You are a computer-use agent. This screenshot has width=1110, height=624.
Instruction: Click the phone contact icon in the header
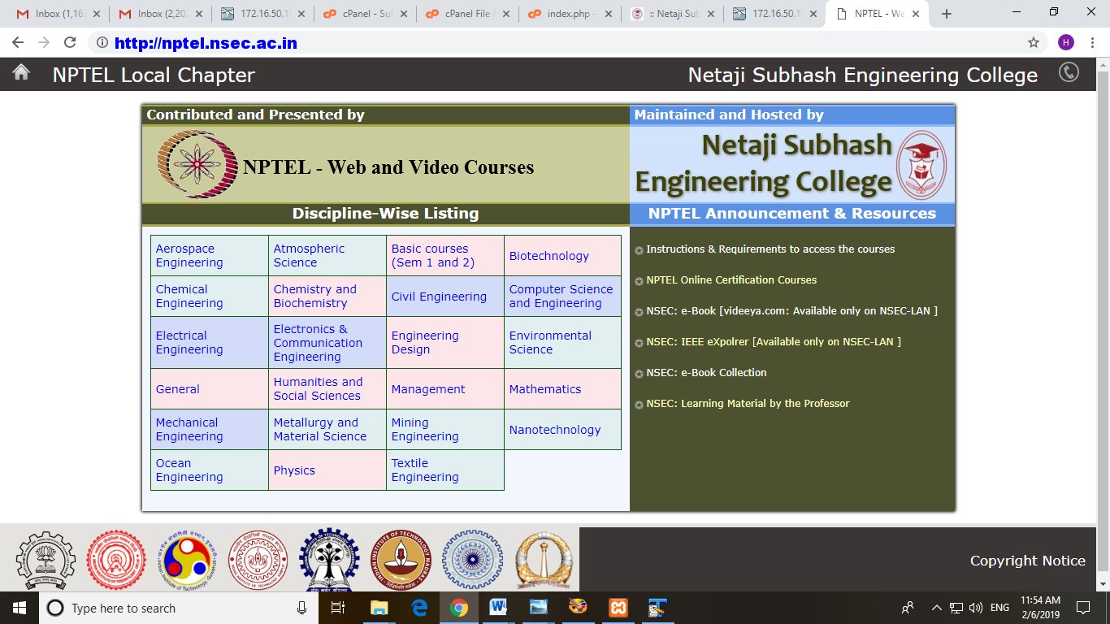pyautogui.click(x=1069, y=73)
